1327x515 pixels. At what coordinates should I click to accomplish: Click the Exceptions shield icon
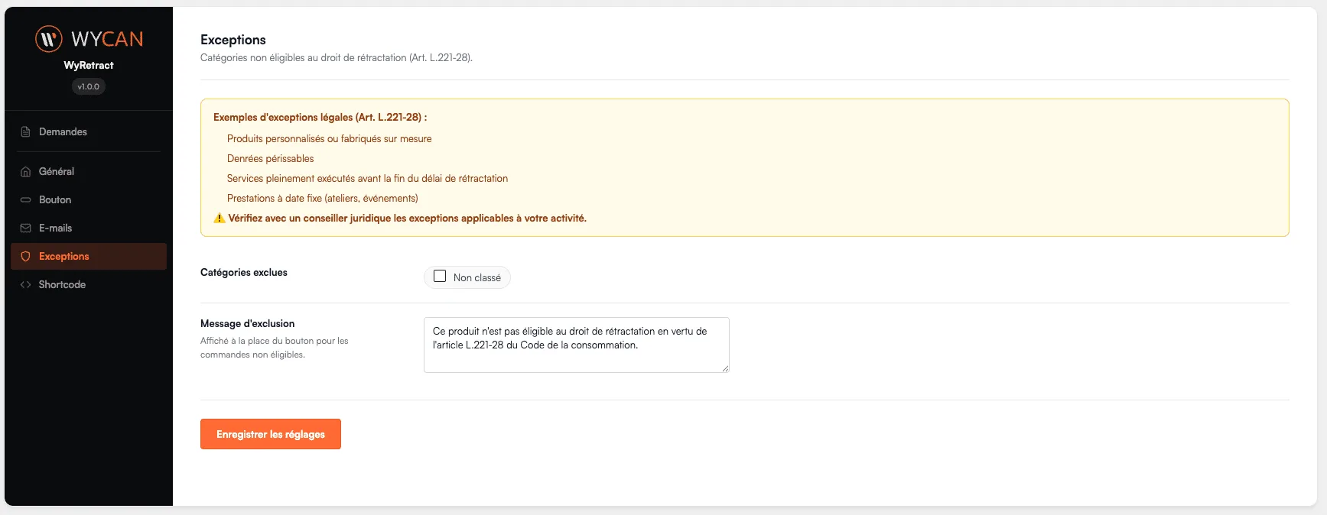(x=25, y=256)
